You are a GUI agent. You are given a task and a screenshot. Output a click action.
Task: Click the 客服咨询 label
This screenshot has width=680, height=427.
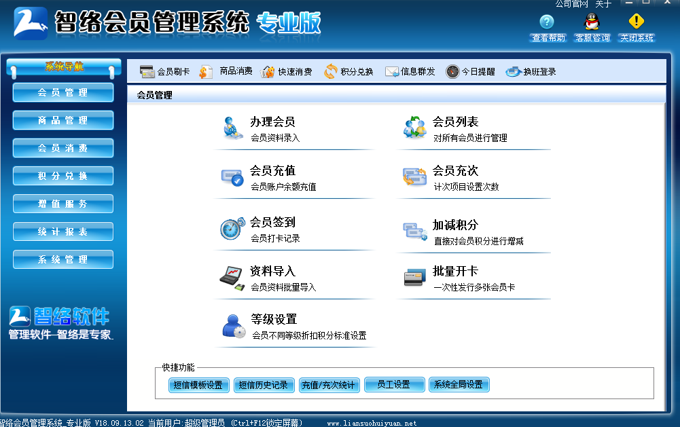[x=592, y=38]
